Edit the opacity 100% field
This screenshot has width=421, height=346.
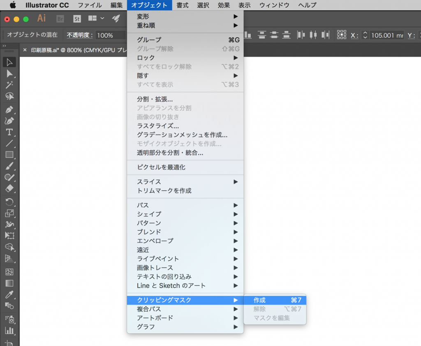tap(110, 35)
